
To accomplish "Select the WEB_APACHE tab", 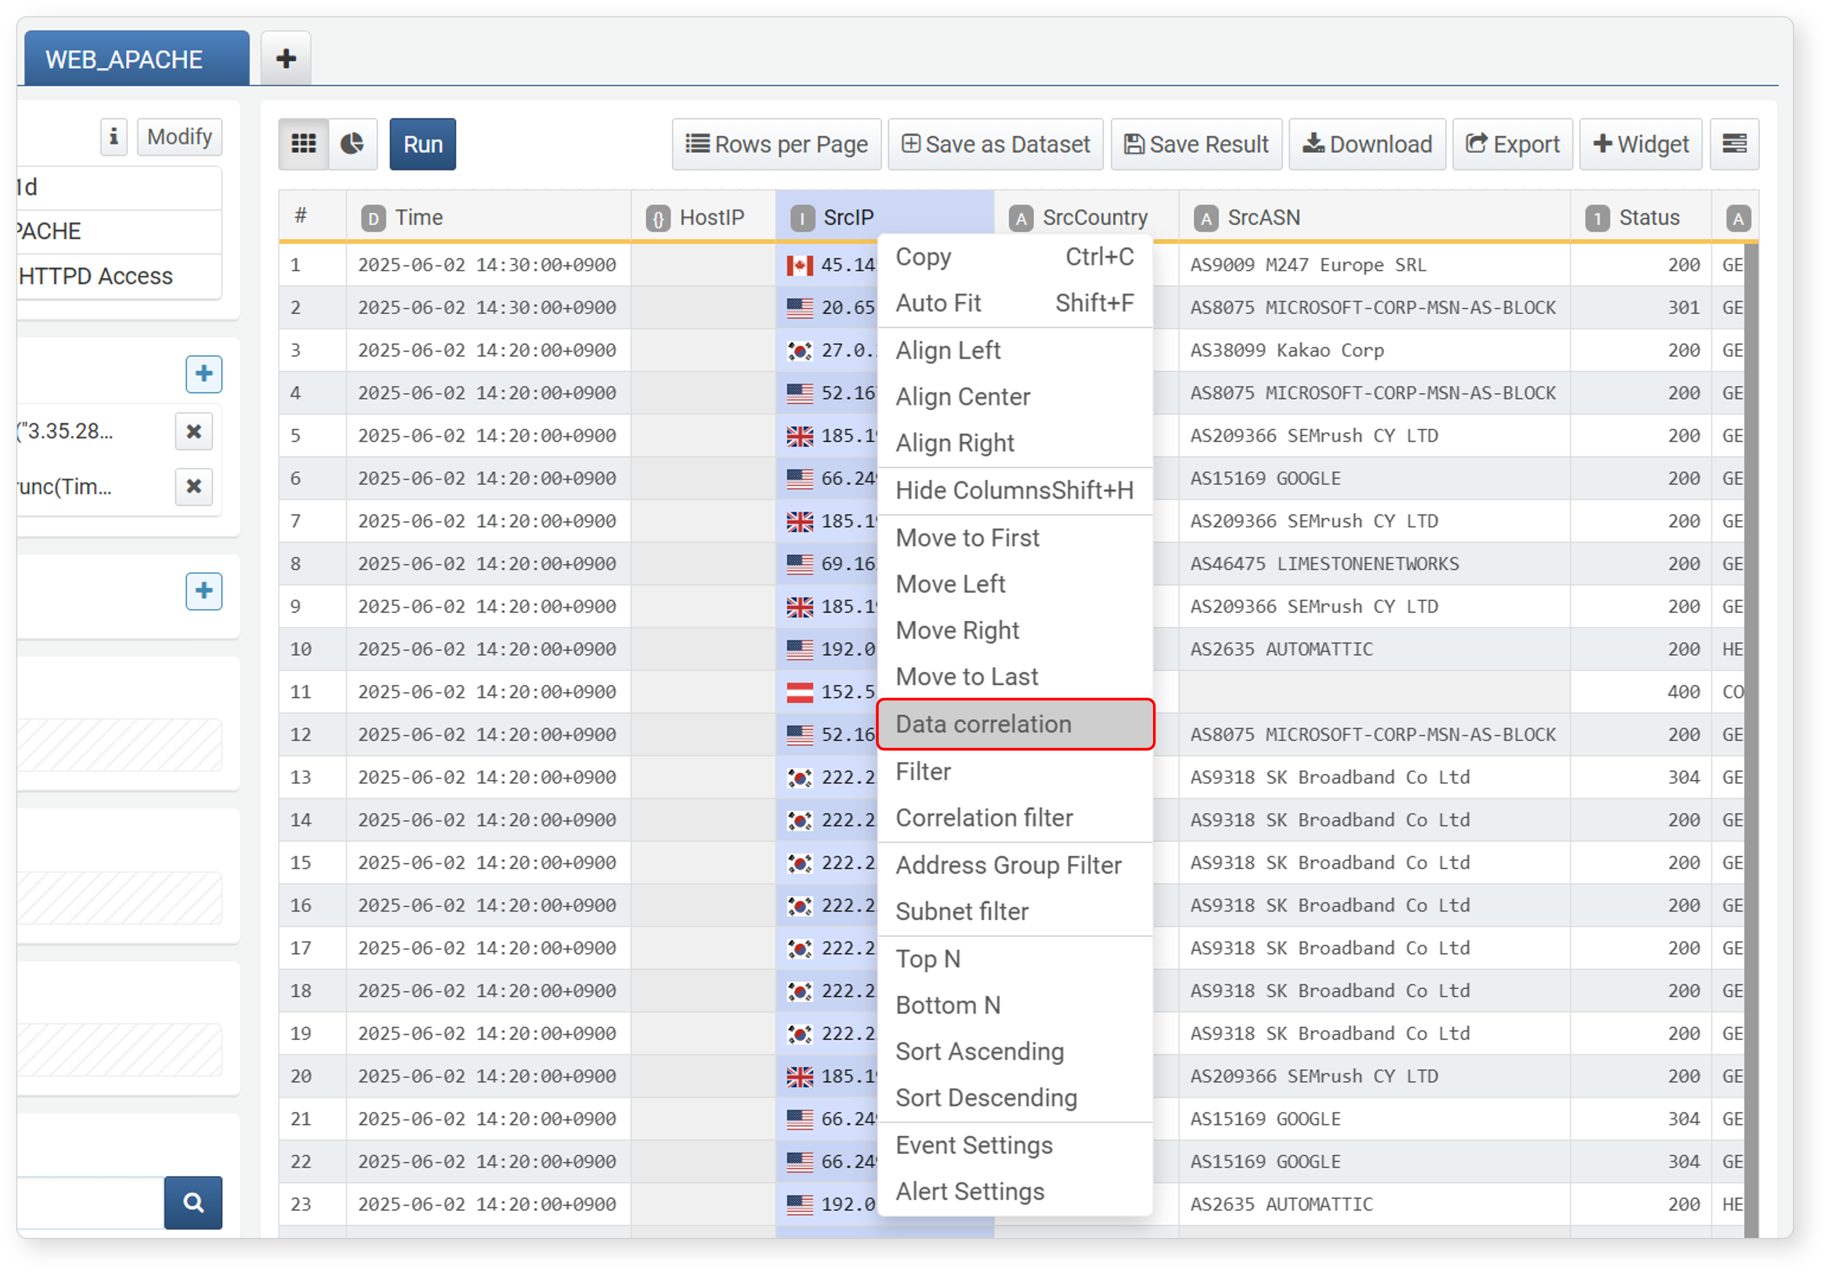I will coord(136,58).
